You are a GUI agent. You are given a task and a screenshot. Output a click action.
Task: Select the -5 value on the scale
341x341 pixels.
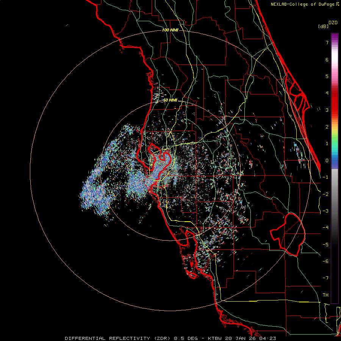[x=325, y=245]
